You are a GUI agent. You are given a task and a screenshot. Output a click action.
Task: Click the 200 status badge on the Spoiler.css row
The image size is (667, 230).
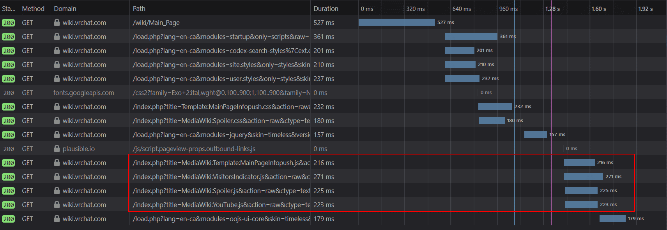9,121
